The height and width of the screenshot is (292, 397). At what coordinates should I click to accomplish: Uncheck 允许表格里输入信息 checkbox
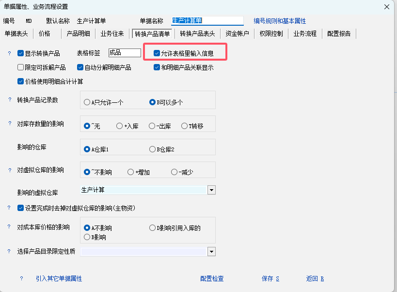(157, 53)
